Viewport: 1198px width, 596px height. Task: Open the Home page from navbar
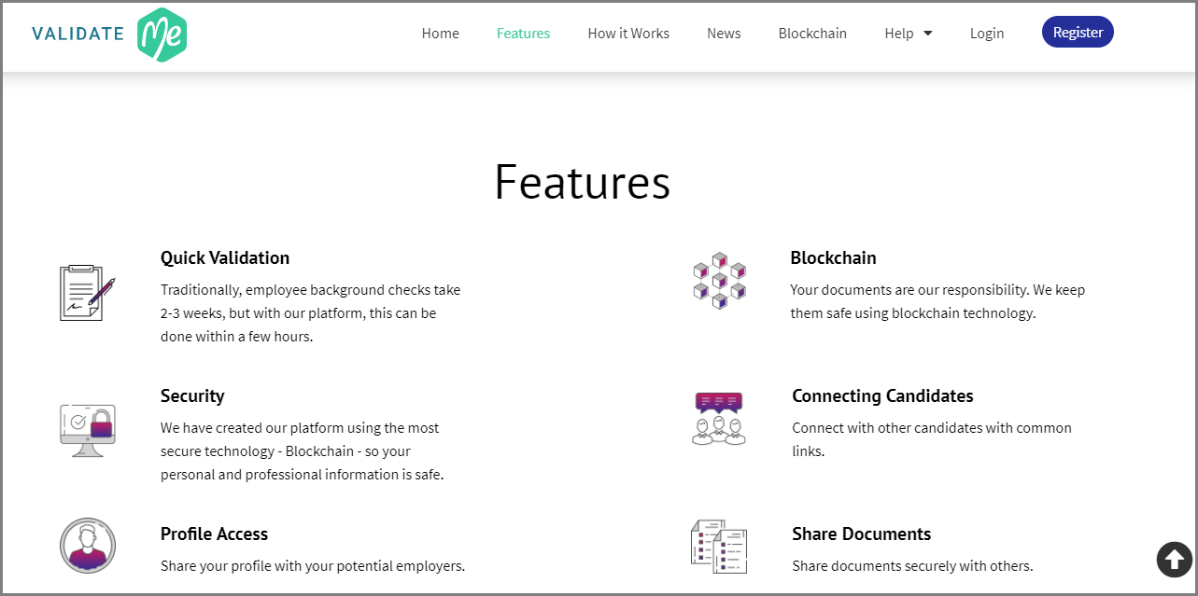(440, 34)
